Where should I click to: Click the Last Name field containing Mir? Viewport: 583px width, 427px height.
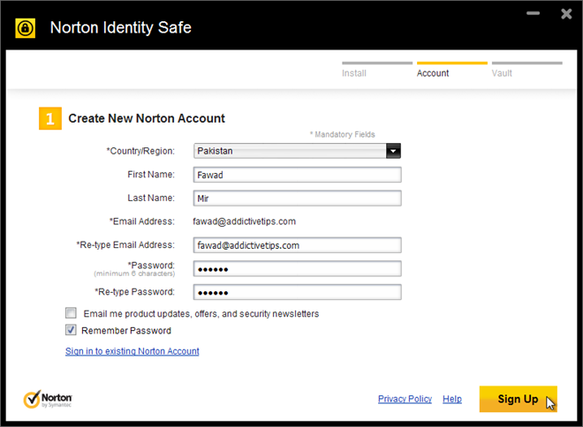coord(297,198)
